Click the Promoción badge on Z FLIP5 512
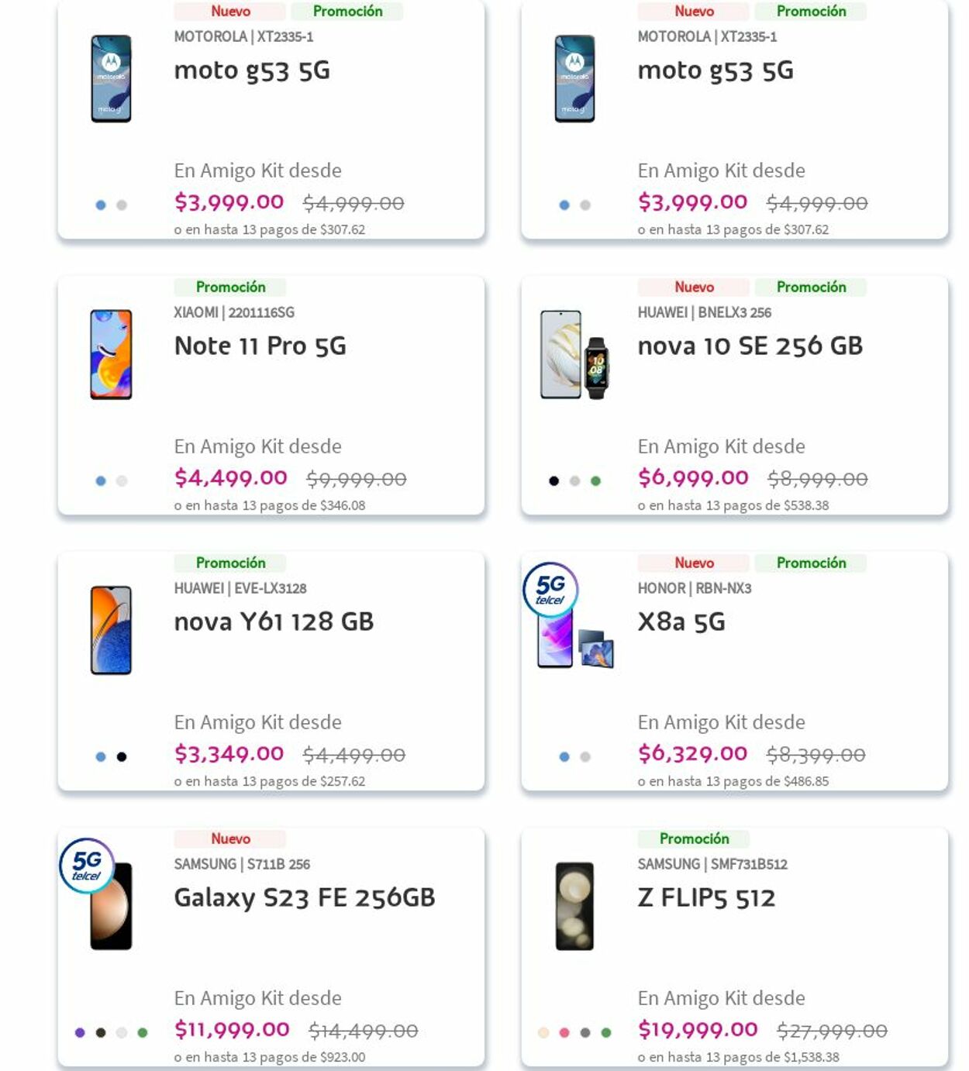The height and width of the screenshot is (1071, 969). pos(694,839)
